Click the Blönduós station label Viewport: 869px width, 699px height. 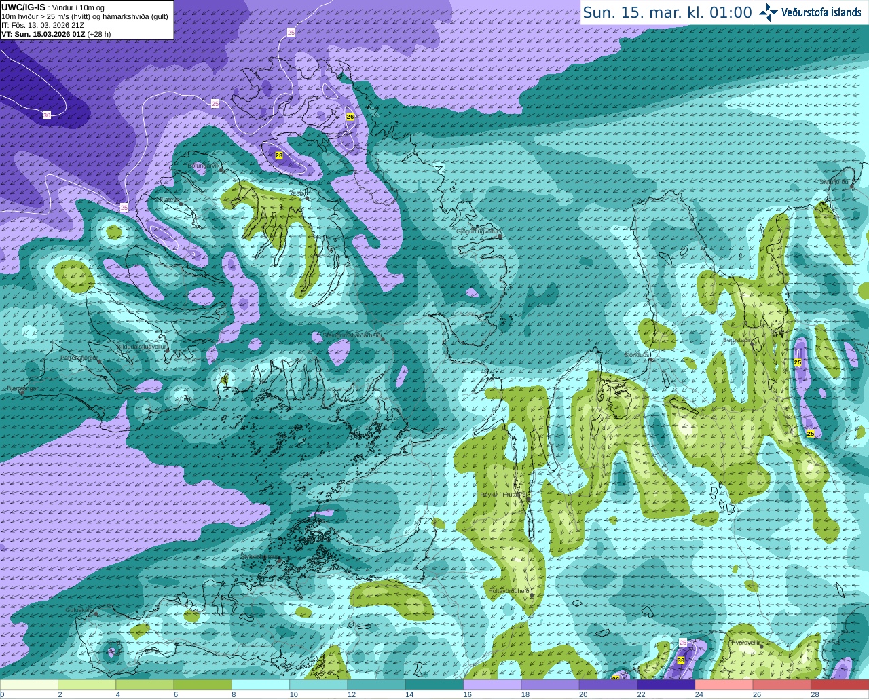(x=637, y=355)
